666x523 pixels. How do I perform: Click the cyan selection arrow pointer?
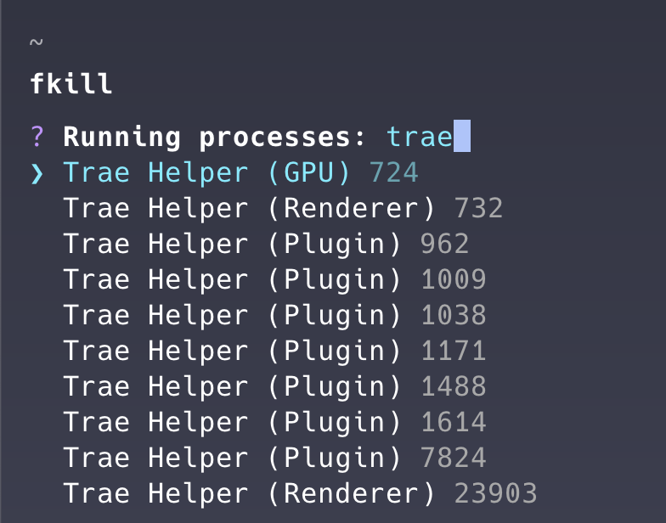(x=37, y=173)
